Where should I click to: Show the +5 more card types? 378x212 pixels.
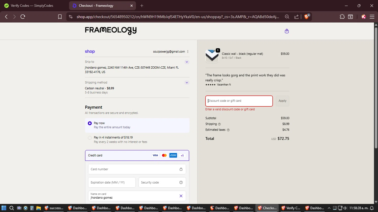182,155
